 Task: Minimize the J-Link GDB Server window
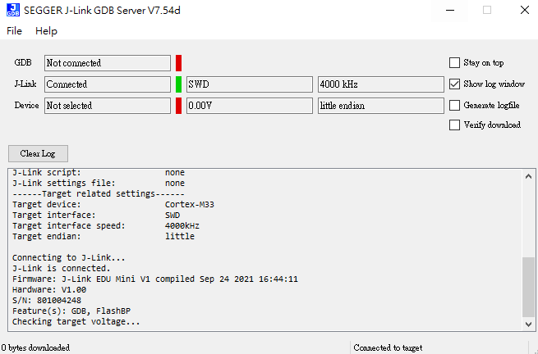tap(450, 11)
